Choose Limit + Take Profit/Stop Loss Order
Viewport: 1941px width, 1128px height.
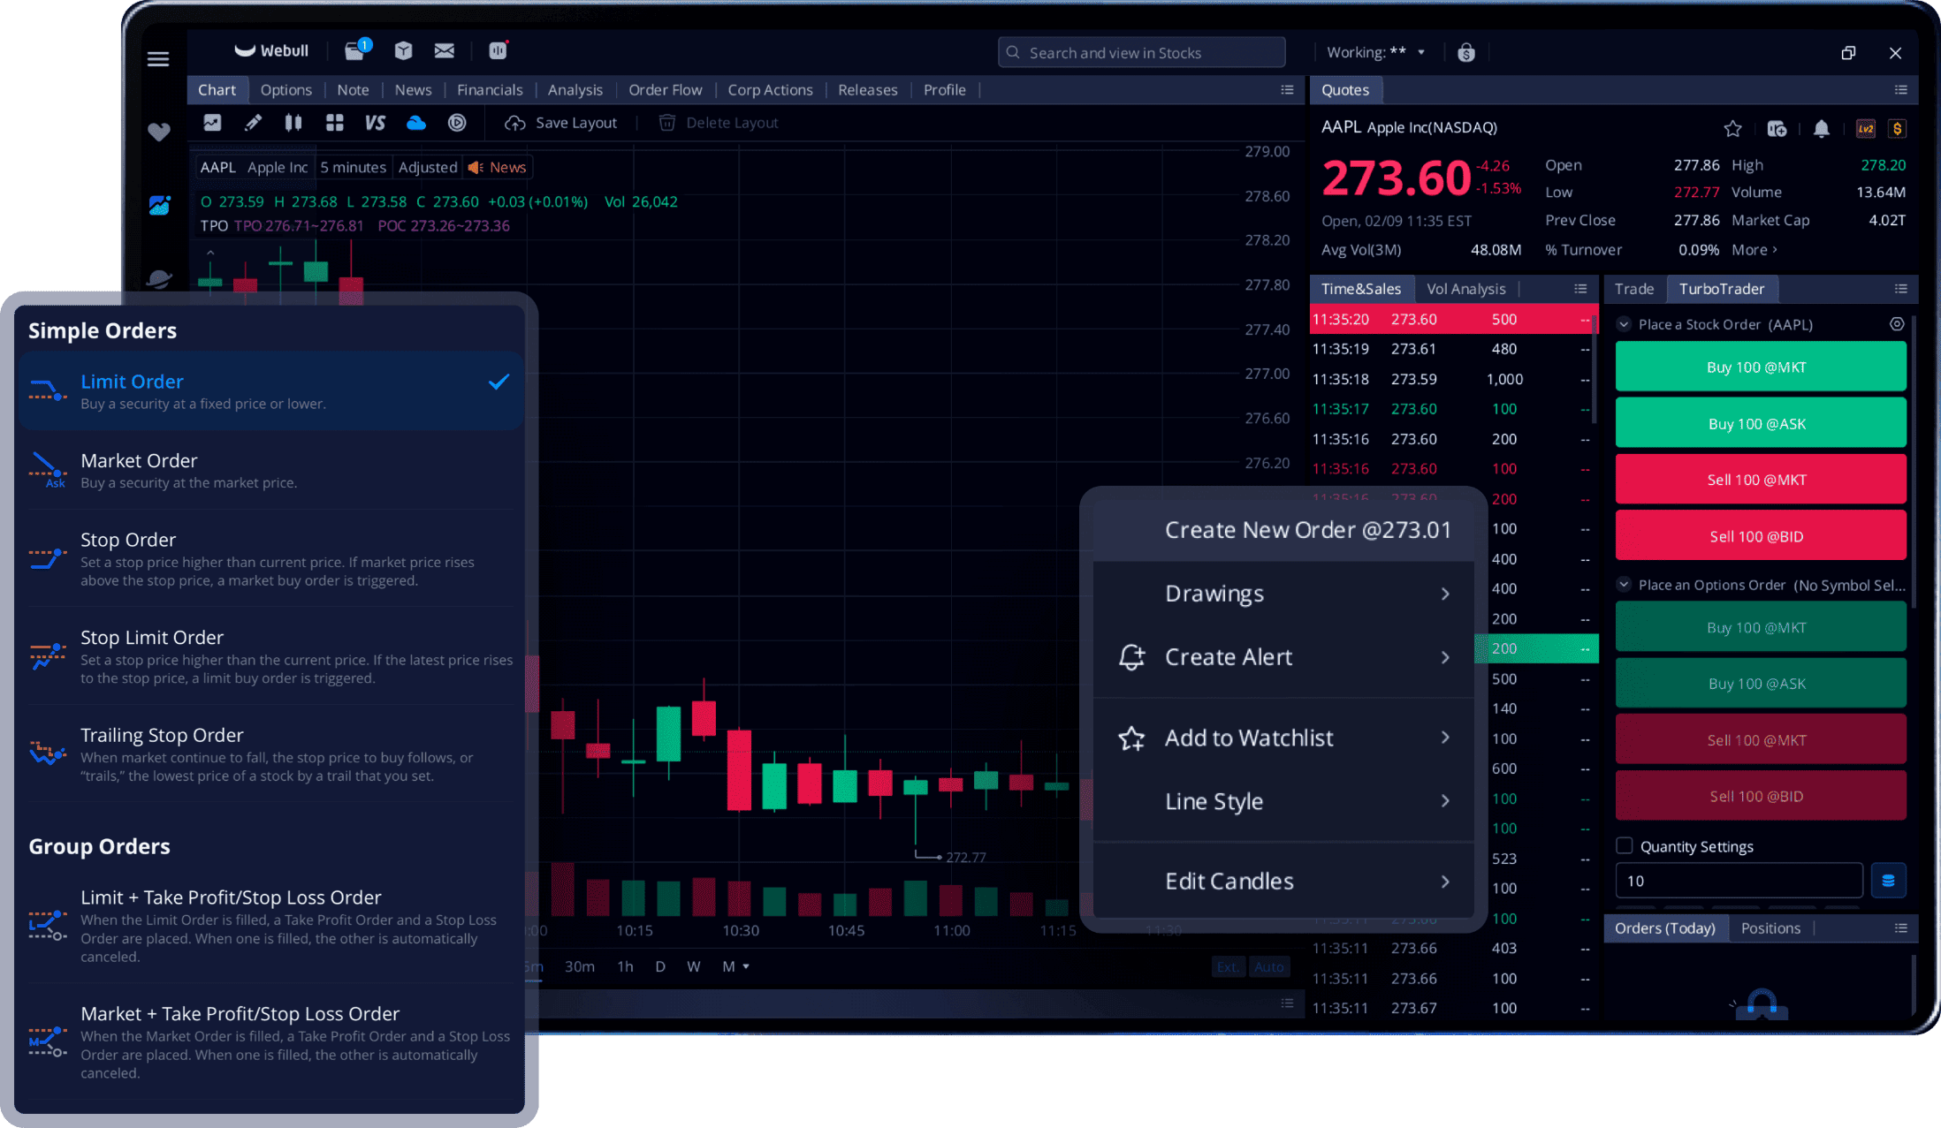click(270, 926)
